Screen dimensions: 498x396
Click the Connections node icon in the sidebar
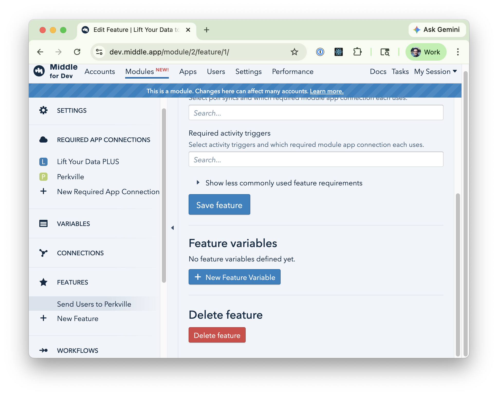click(43, 253)
